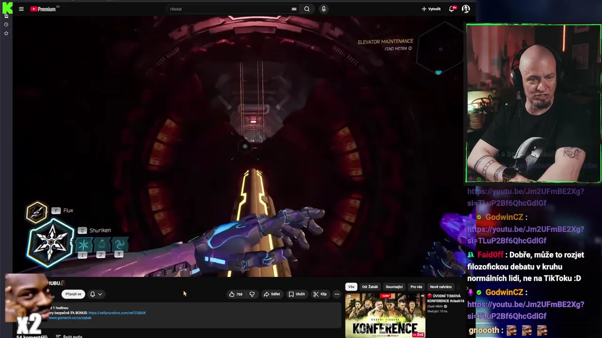This screenshot has height=338, width=602.
Task: Open the Vytvořit create menu
Action: coord(431,9)
